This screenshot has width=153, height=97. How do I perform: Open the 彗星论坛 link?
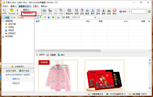pyautogui.click(x=16, y=79)
